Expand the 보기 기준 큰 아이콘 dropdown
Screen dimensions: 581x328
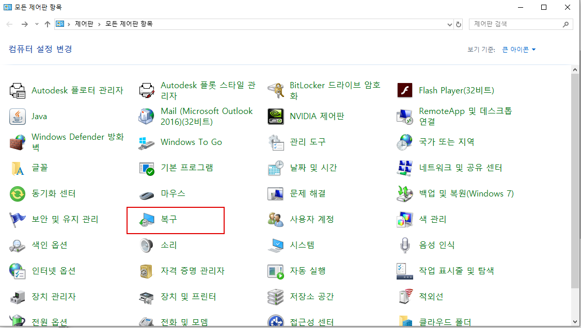(x=519, y=50)
